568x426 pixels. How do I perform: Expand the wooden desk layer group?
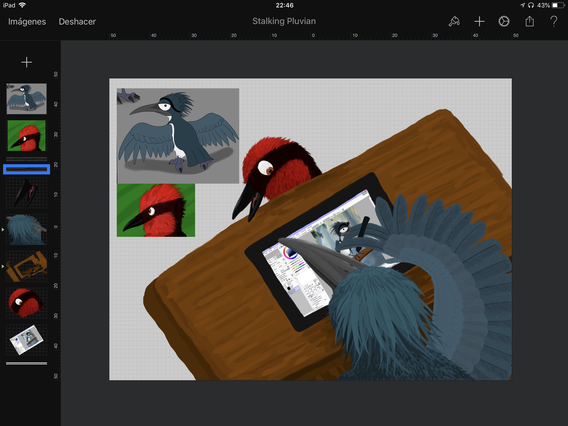[3, 266]
